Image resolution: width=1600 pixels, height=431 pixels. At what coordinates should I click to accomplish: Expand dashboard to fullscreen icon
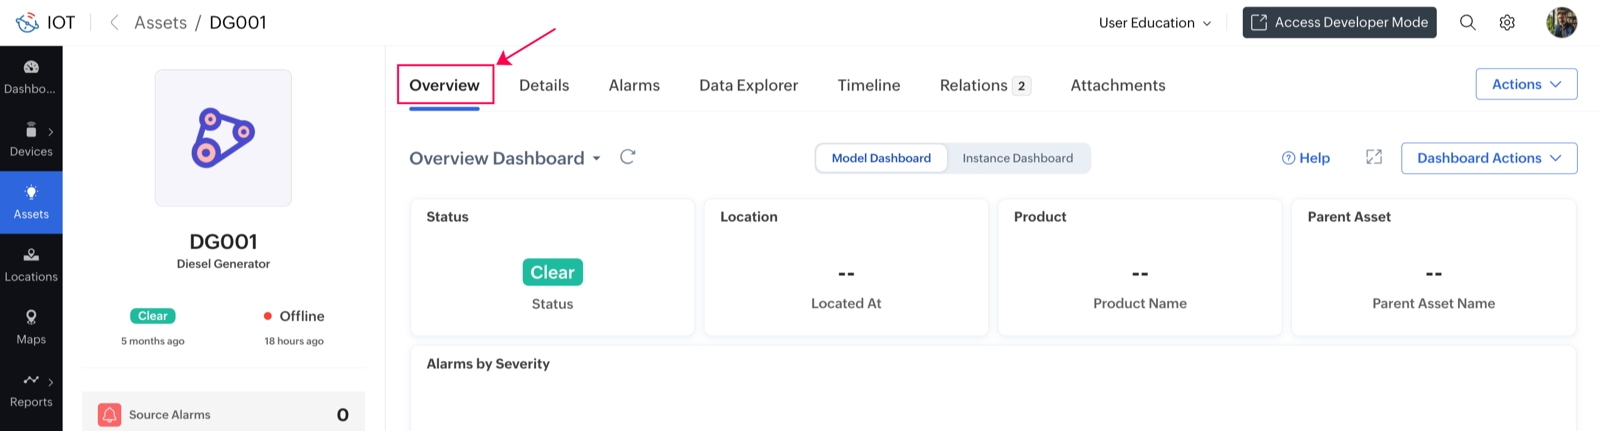(1374, 158)
